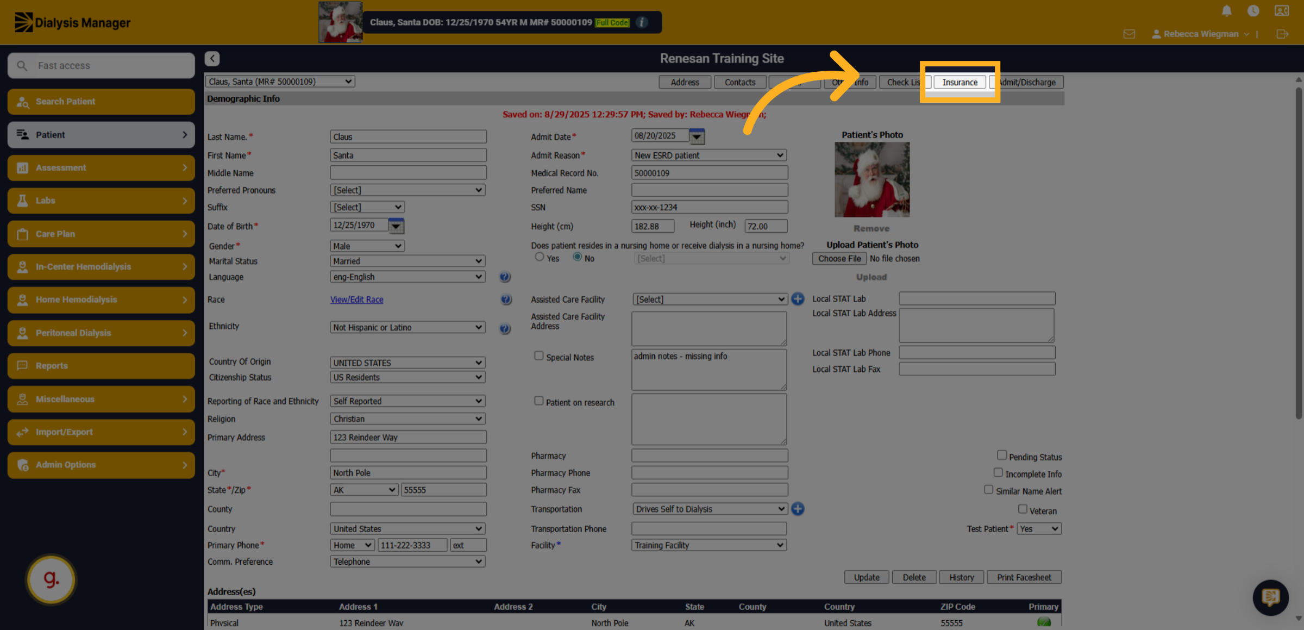Viewport: 1304px width, 630px height.
Task: Select No for nursing home residence
Action: tap(577, 257)
